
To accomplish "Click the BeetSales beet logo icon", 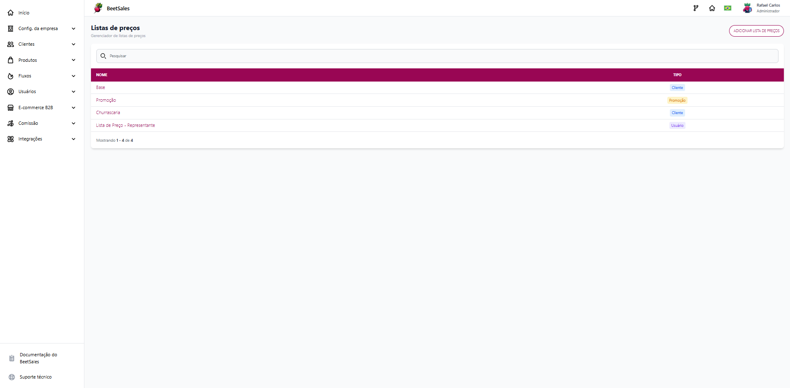I will click(98, 8).
